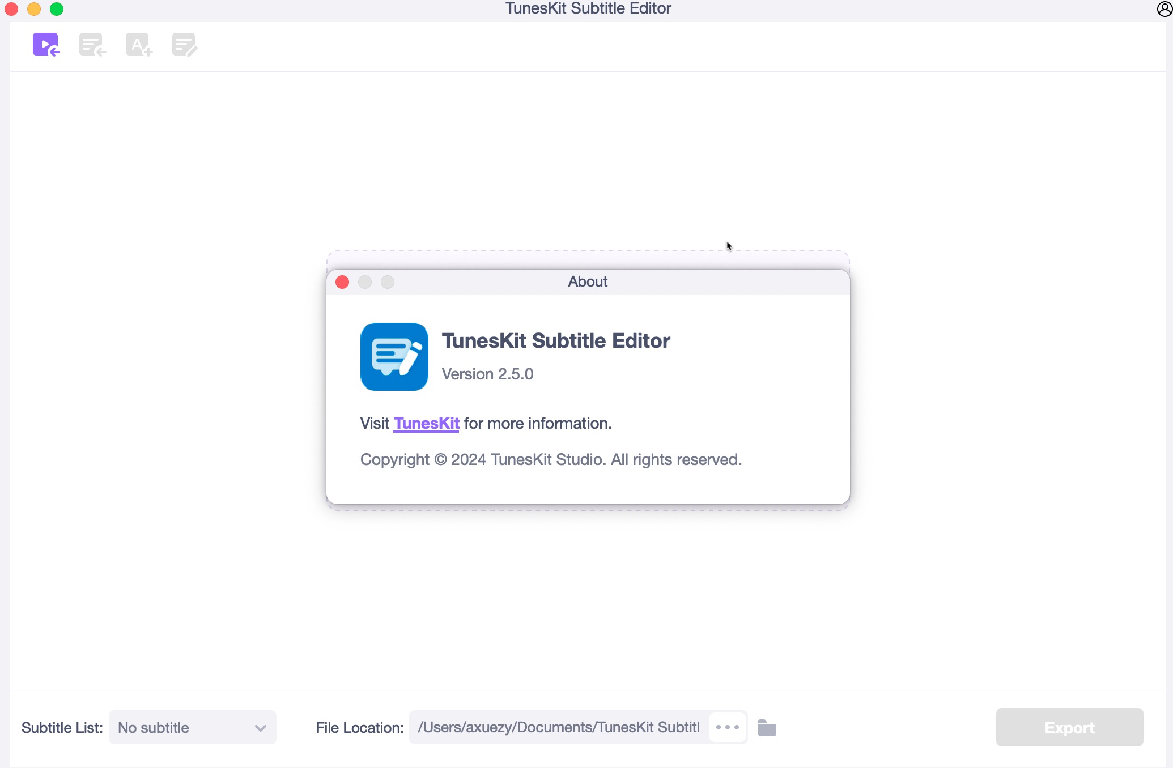Click the import video toolbar icon
Viewport: 1173px width, 768px height.
tap(46, 45)
